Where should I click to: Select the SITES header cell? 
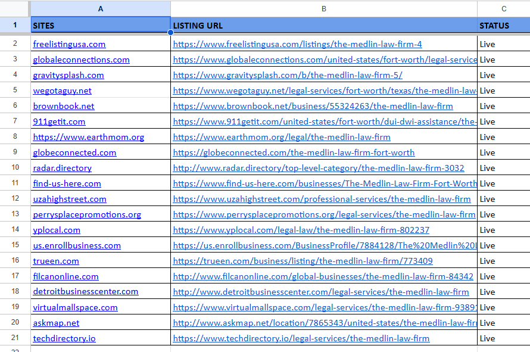(101, 26)
